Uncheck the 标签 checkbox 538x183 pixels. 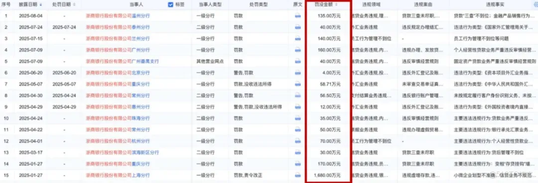[170, 5]
